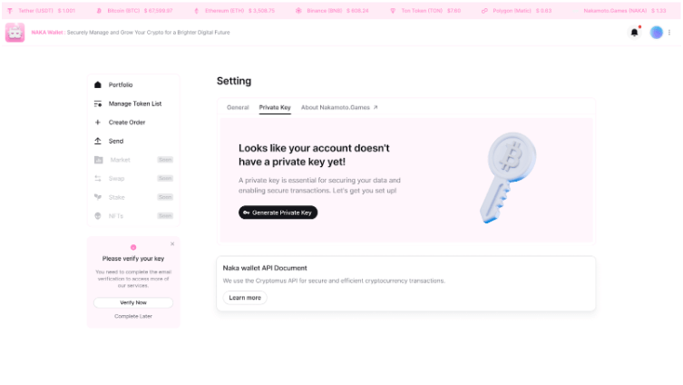683x385 pixels.
Task: Click the Send upload arrow icon
Action: [x=98, y=141]
